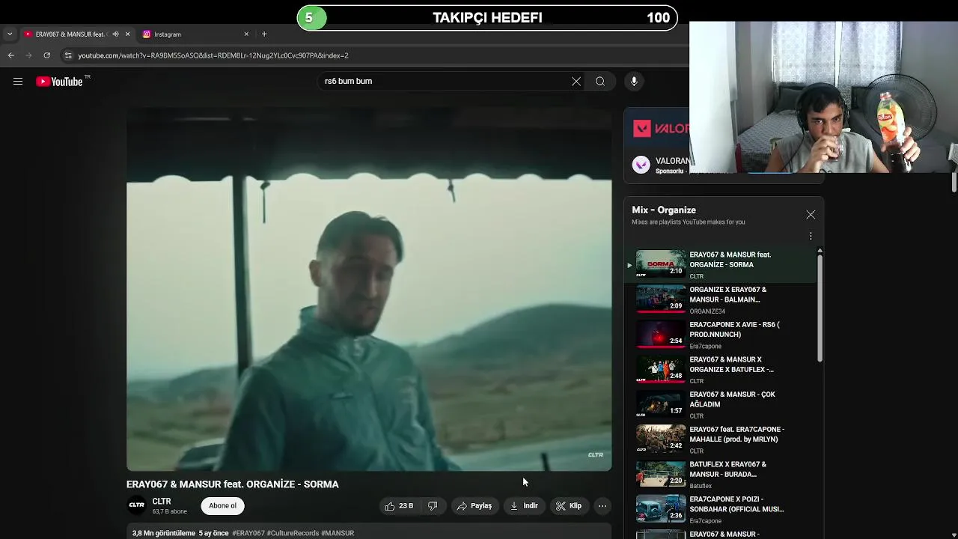Open a new browser tab
Image resolution: width=958 pixels, height=539 pixels.
coord(264,34)
